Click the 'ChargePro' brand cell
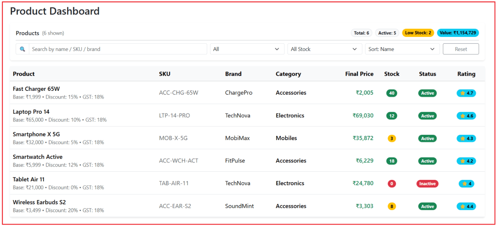The width and height of the screenshot is (497, 226). pos(239,93)
